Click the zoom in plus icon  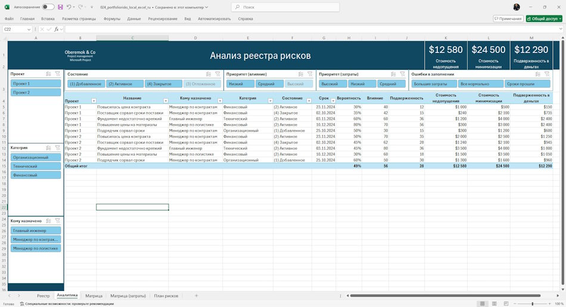coord(549,304)
